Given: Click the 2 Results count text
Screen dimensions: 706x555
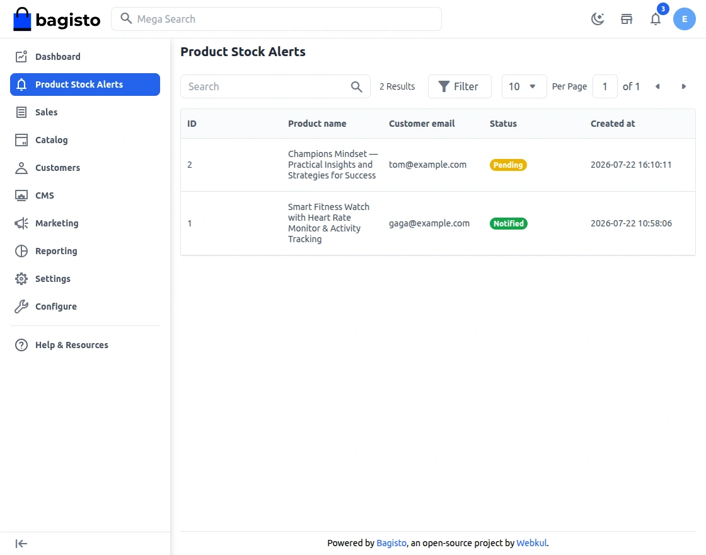Looking at the screenshot, I should point(397,86).
